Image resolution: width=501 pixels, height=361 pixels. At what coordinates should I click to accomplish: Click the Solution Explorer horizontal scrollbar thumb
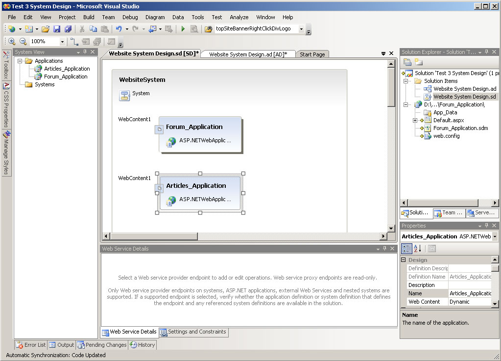[x=443, y=203]
